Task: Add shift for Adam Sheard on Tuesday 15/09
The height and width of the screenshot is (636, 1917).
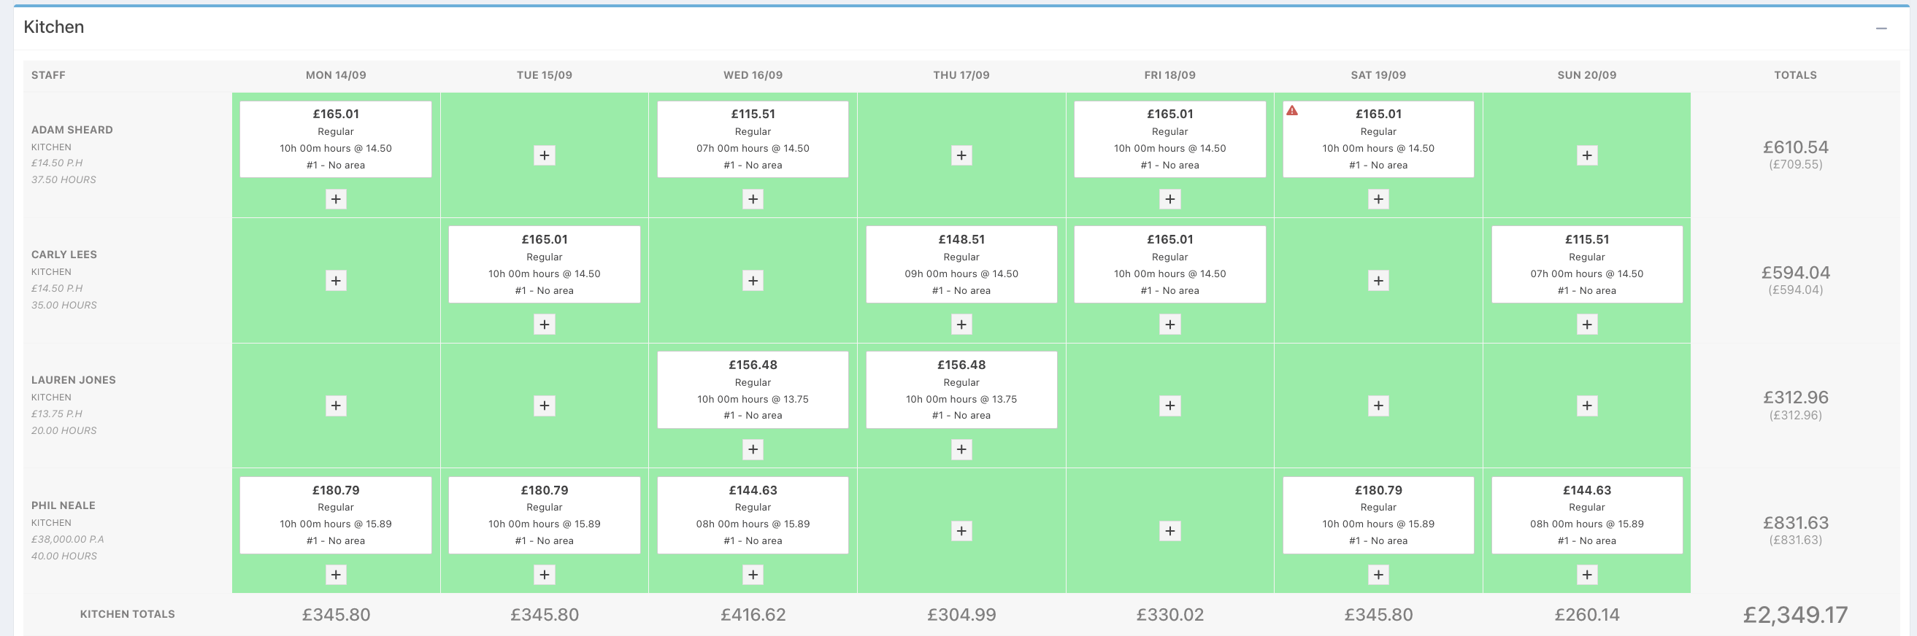Action: click(x=544, y=155)
